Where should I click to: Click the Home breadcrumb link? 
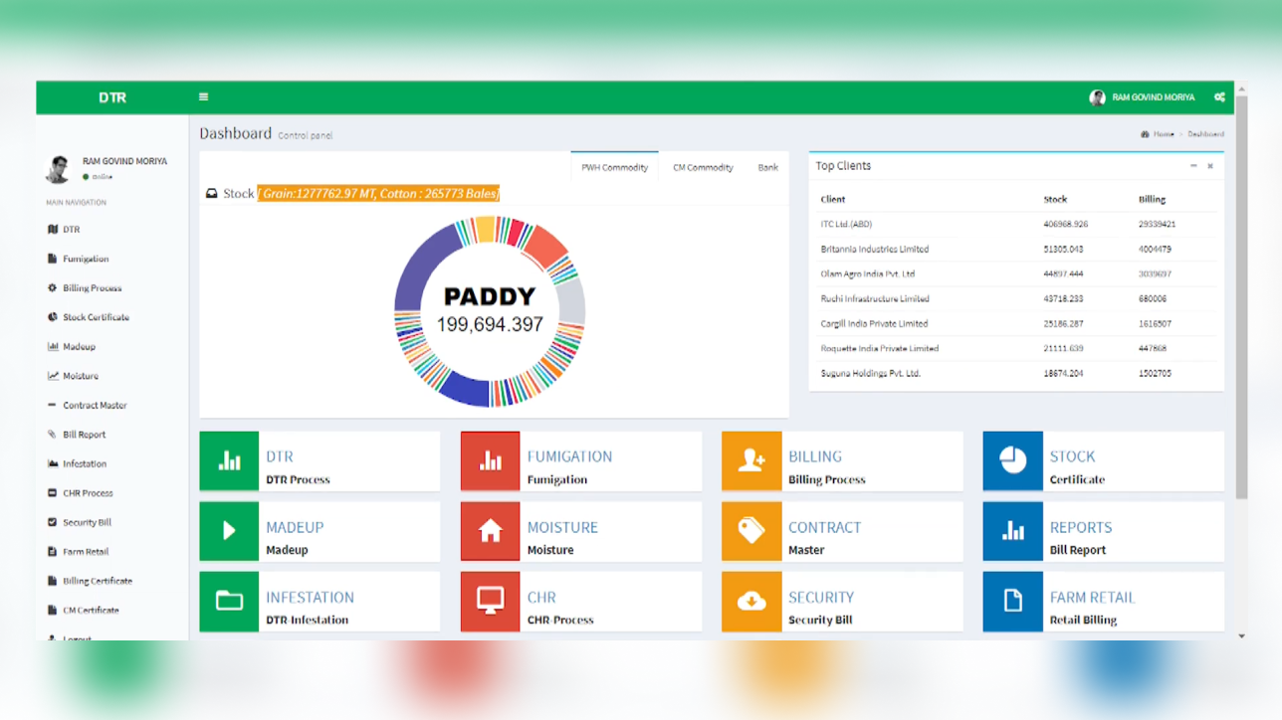click(1163, 134)
